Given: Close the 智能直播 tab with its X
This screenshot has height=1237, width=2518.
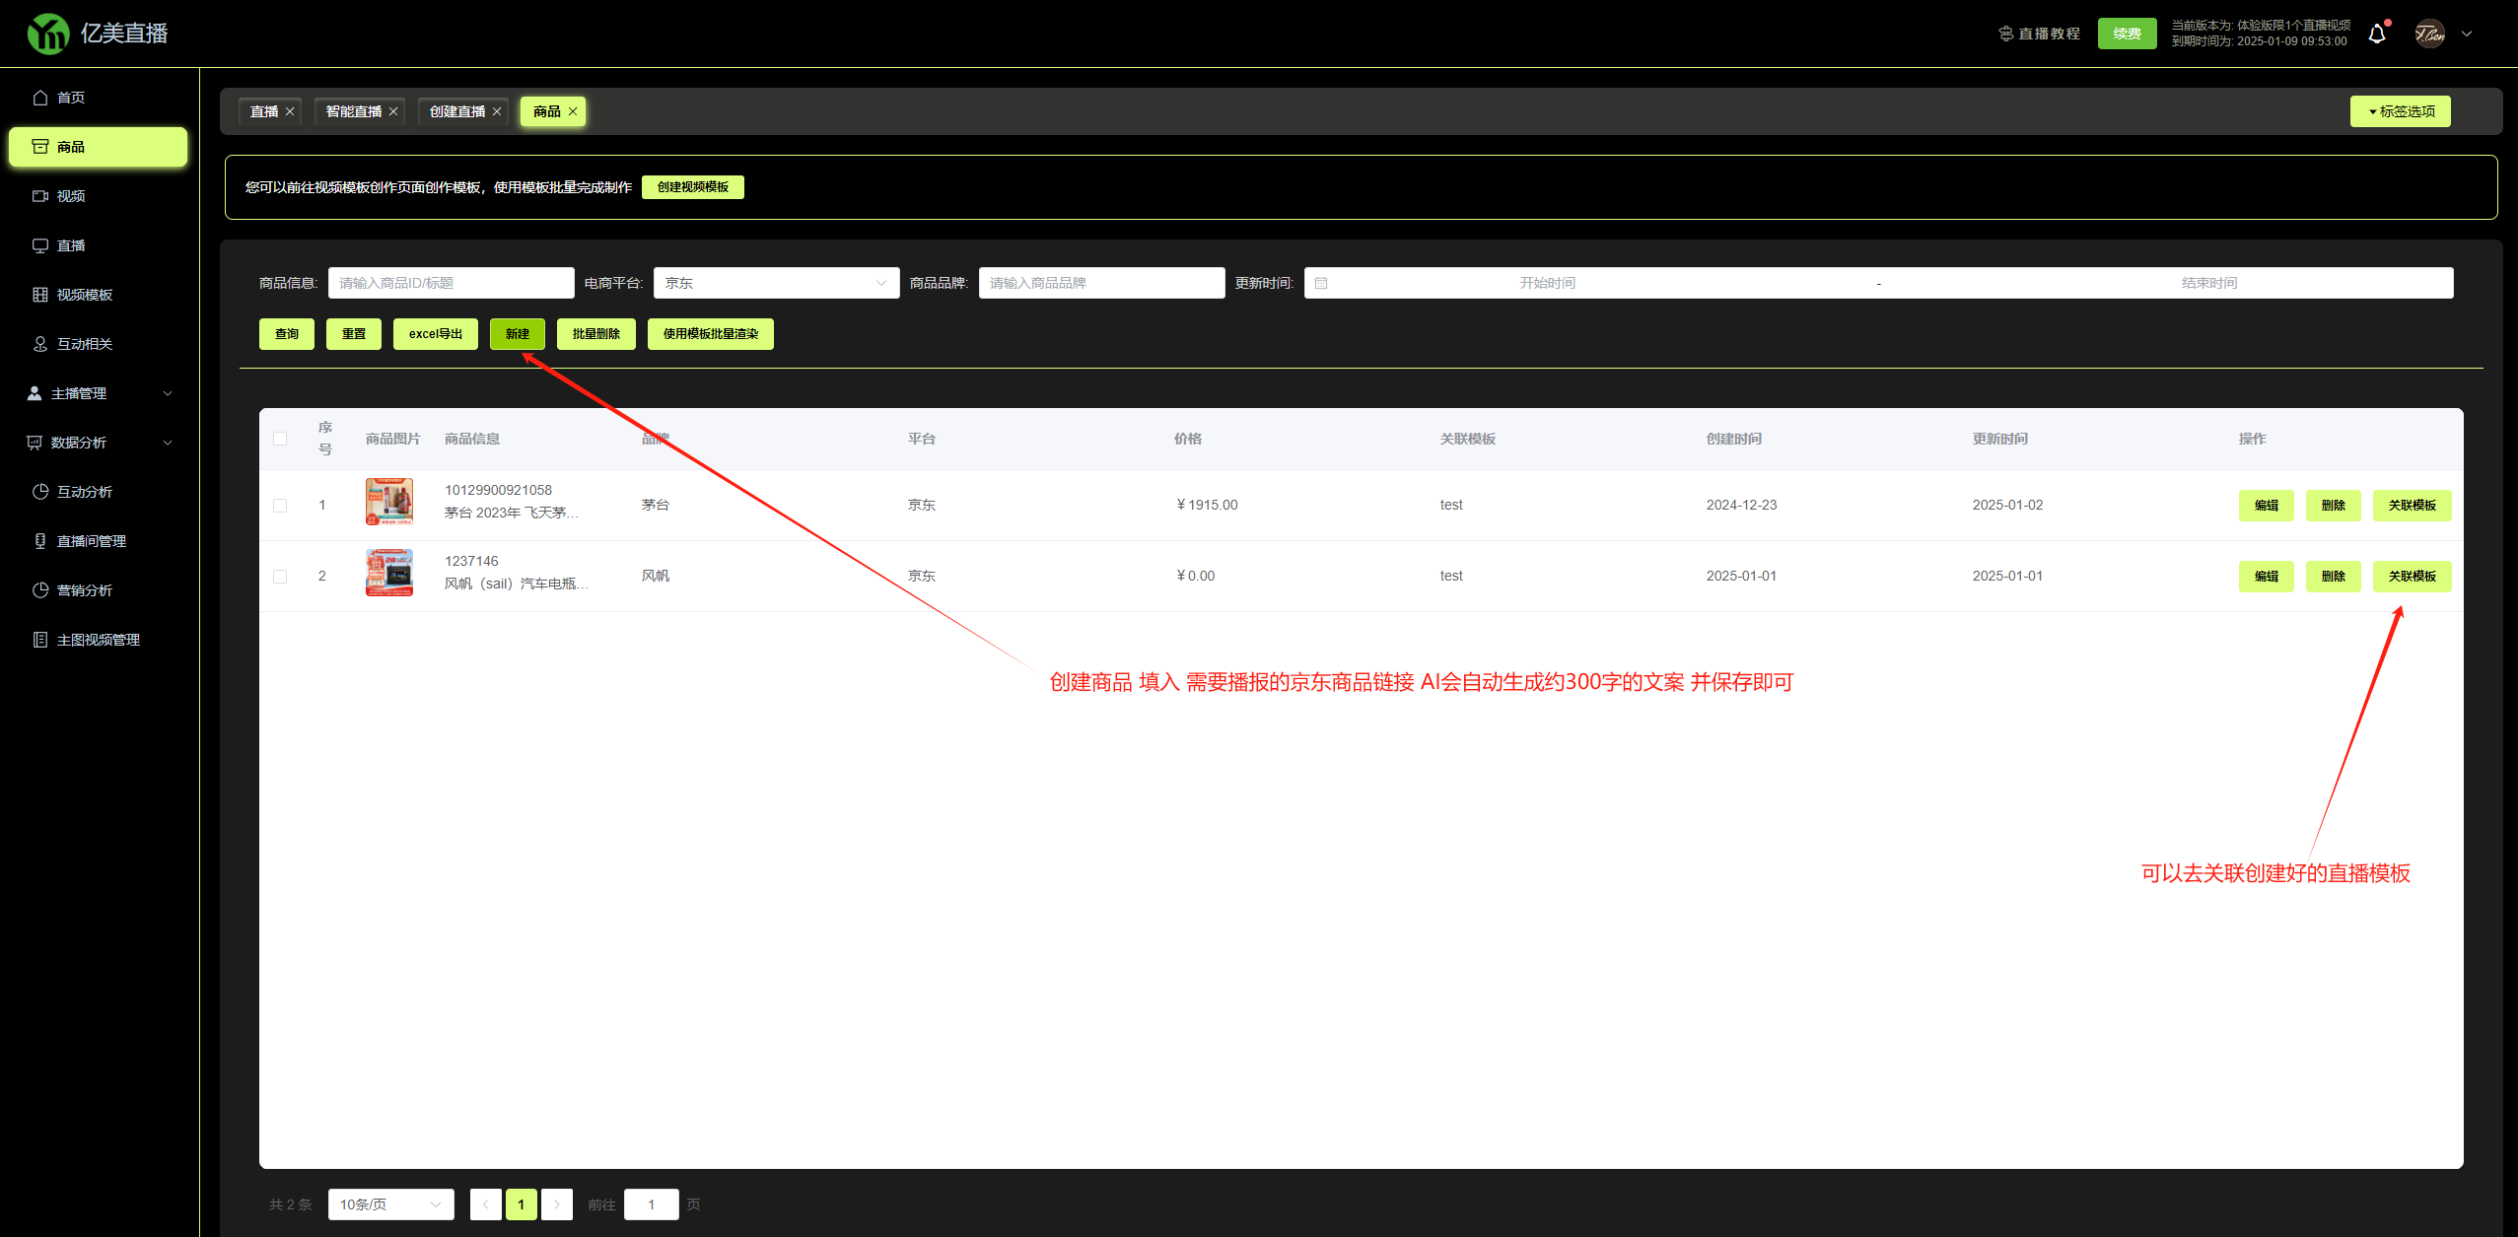Looking at the screenshot, I should coord(393,111).
